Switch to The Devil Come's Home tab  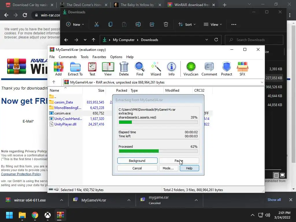[84, 5]
